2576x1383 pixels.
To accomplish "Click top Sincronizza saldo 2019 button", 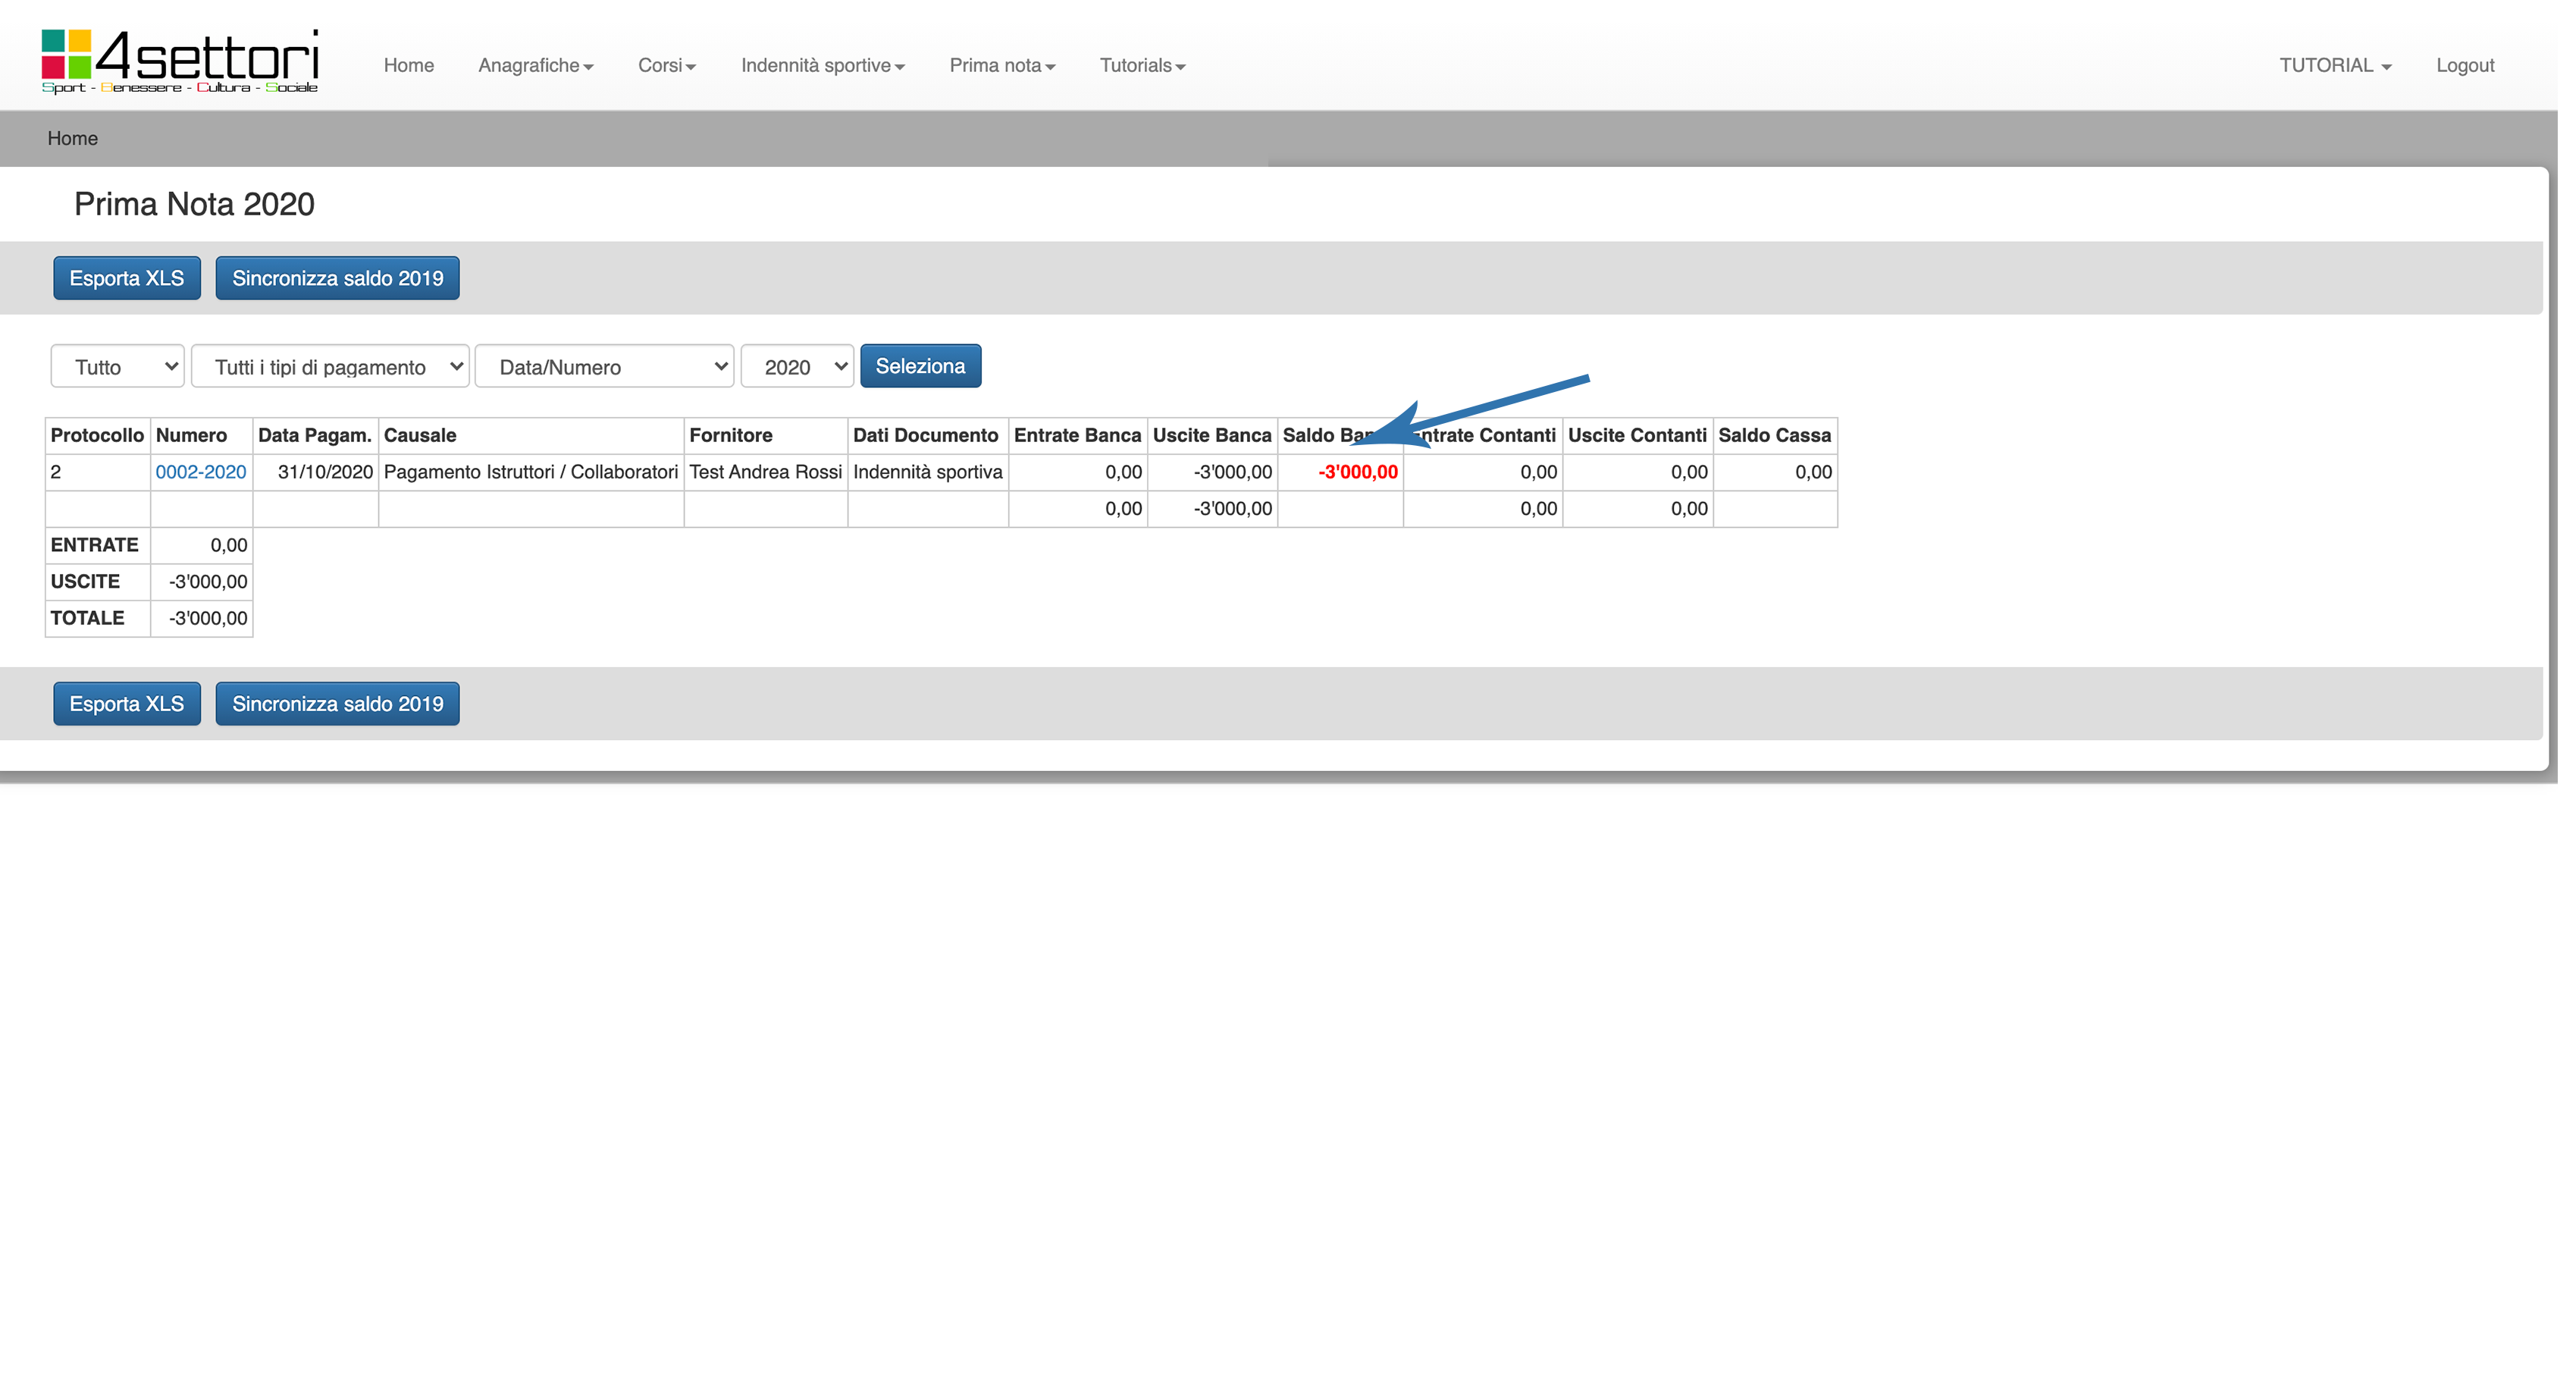I will [337, 278].
